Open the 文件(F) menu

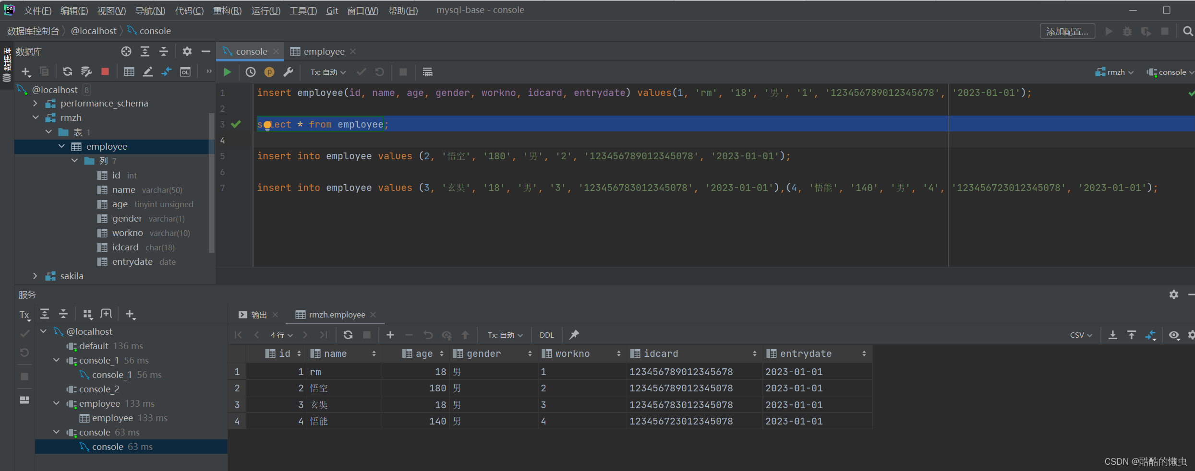coord(37,11)
